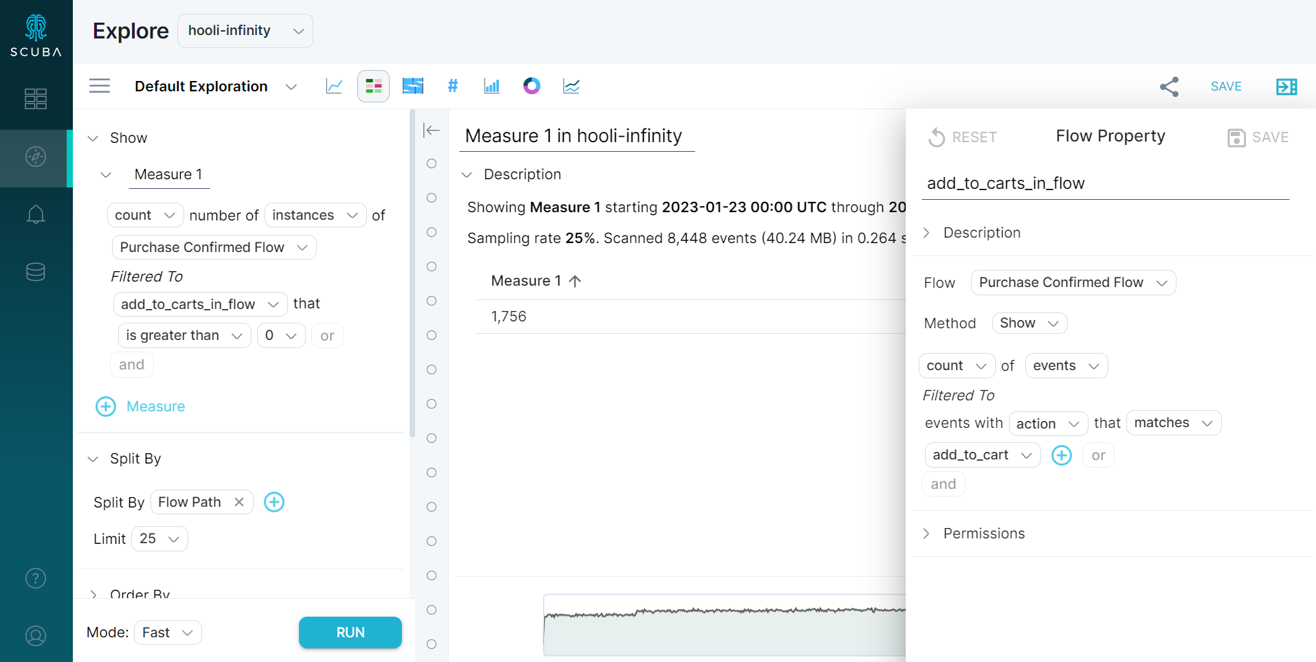Image resolution: width=1316 pixels, height=662 pixels.
Task: Click the 1,756 result value
Action: tap(509, 317)
